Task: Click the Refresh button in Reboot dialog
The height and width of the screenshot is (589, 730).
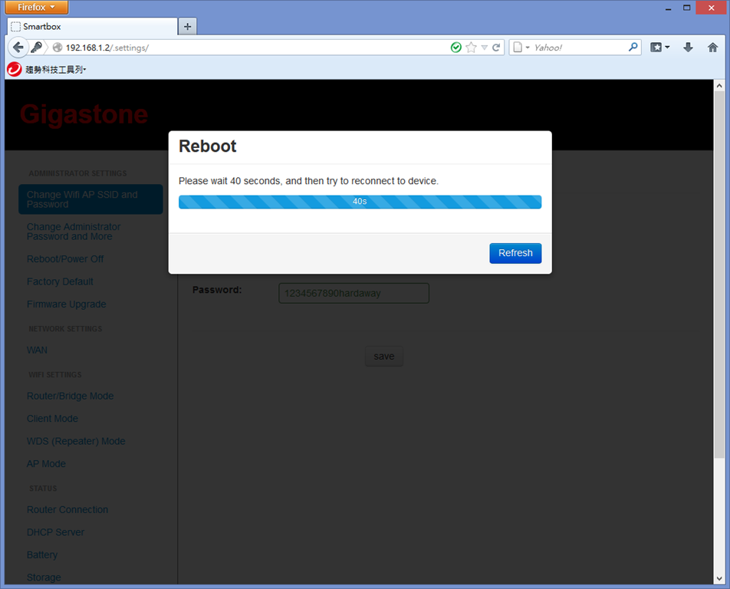Action: pos(515,253)
